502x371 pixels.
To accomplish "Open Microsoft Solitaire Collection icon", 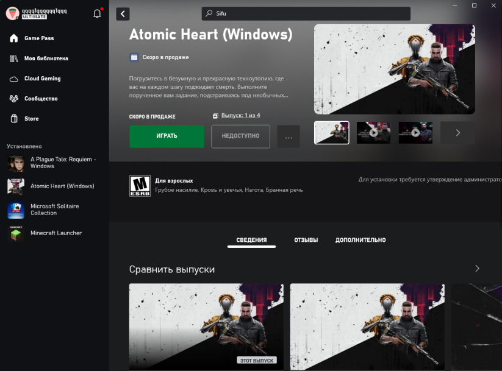I will [x=16, y=210].
